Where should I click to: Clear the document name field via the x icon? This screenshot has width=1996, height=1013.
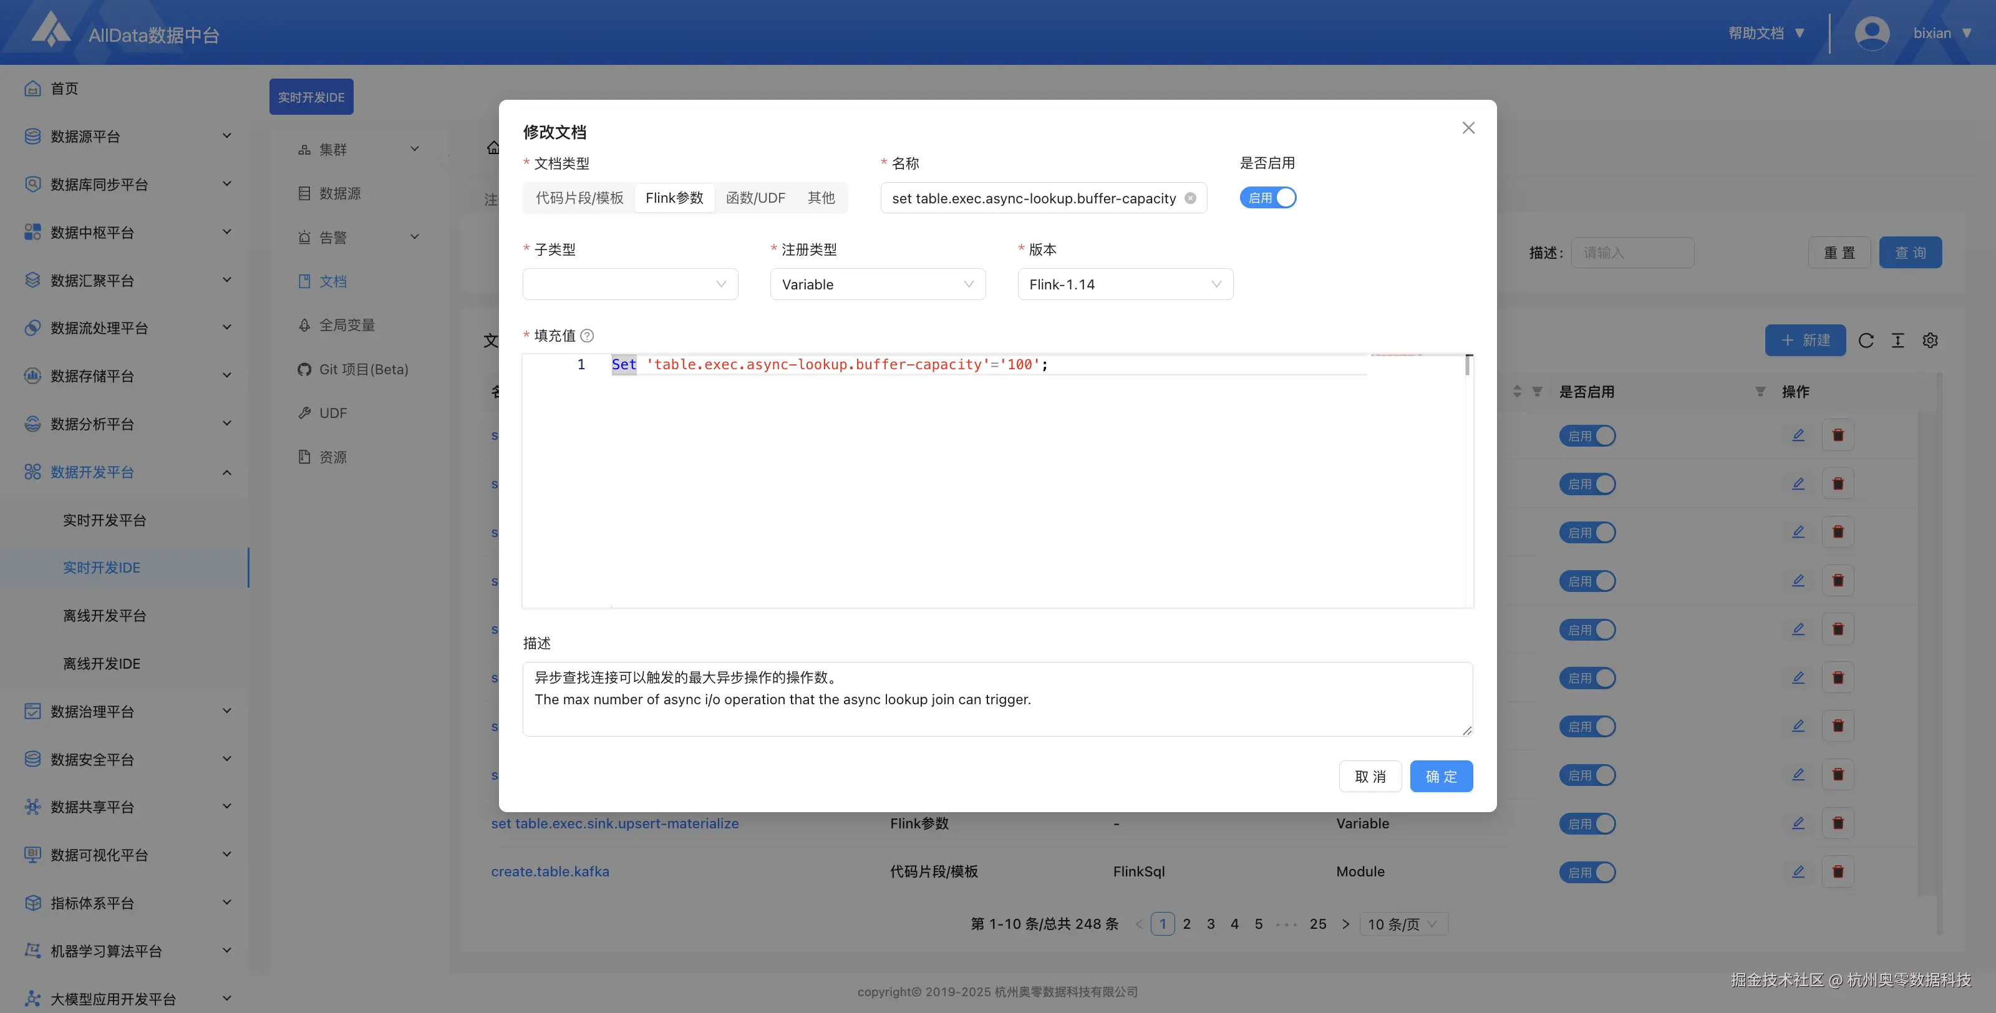click(x=1190, y=198)
